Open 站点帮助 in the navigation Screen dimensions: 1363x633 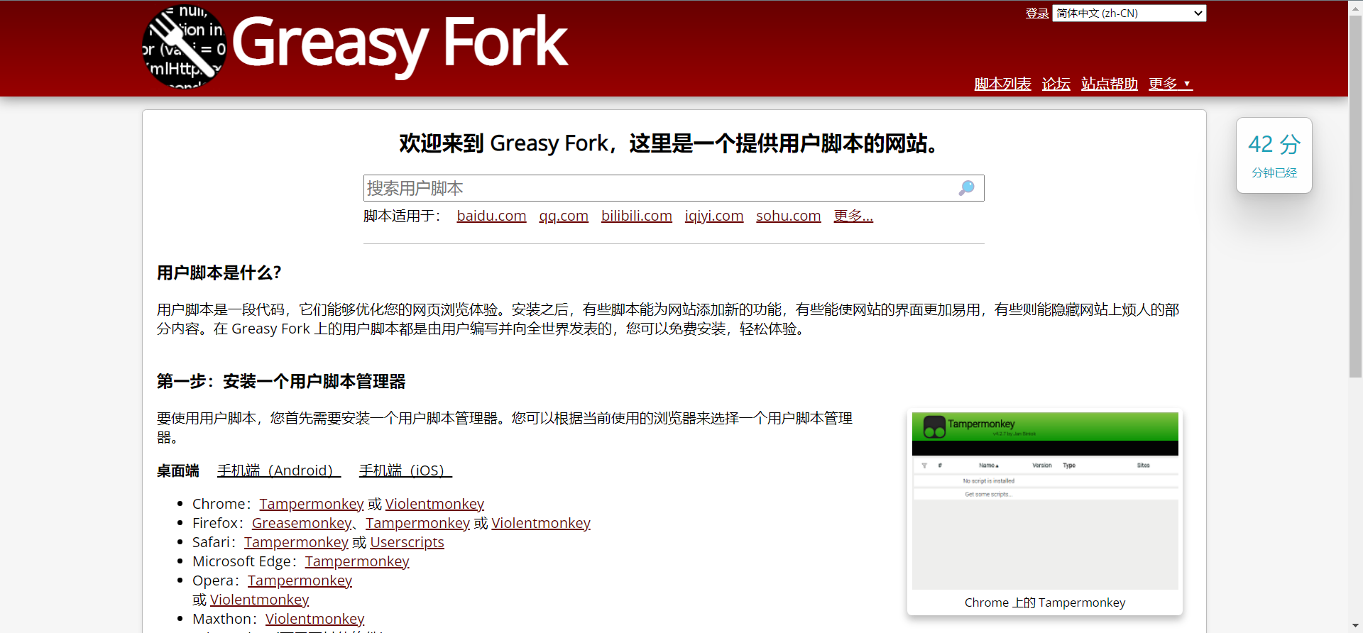[x=1109, y=84]
